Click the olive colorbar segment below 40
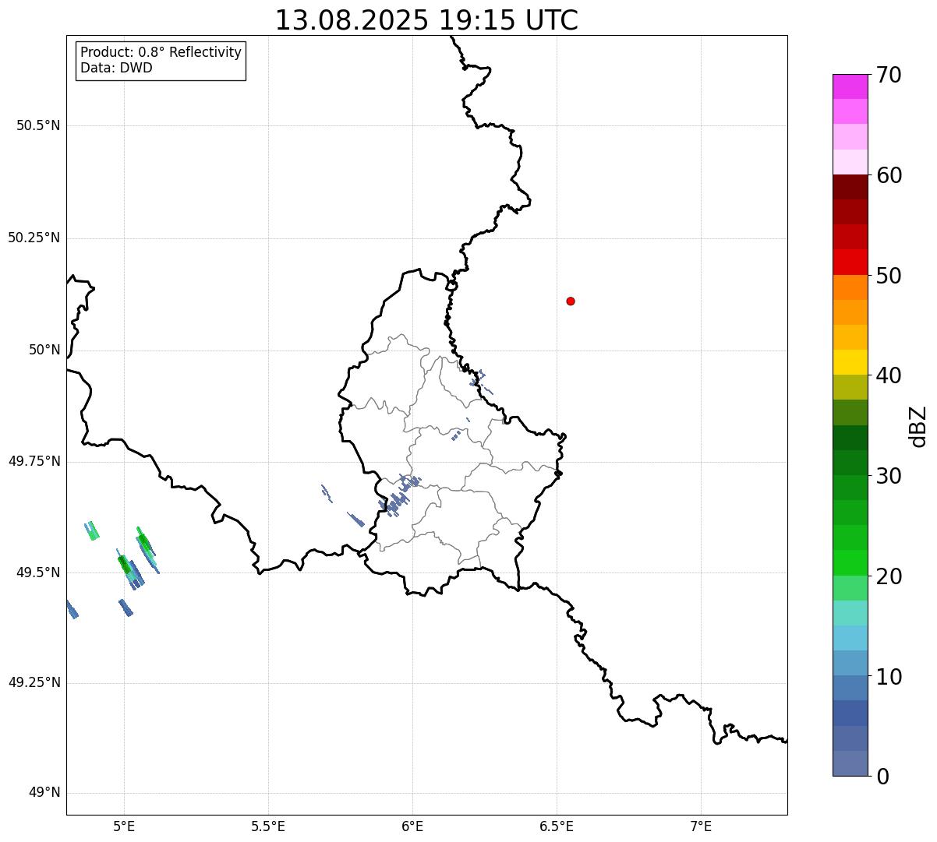 click(x=850, y=387)
